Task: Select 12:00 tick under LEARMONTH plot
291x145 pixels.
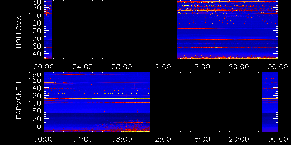Action: click(161, 139)
